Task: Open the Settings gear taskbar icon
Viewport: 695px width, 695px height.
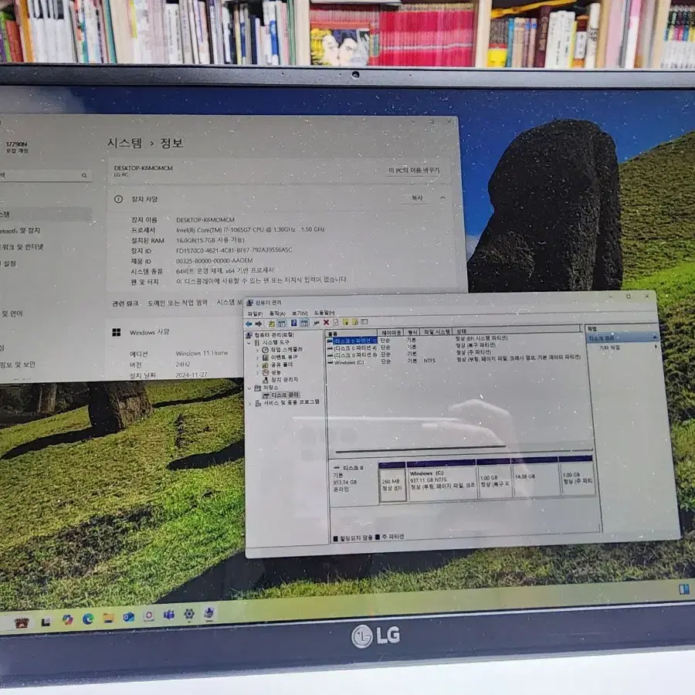Action: [x=189, y=614]
